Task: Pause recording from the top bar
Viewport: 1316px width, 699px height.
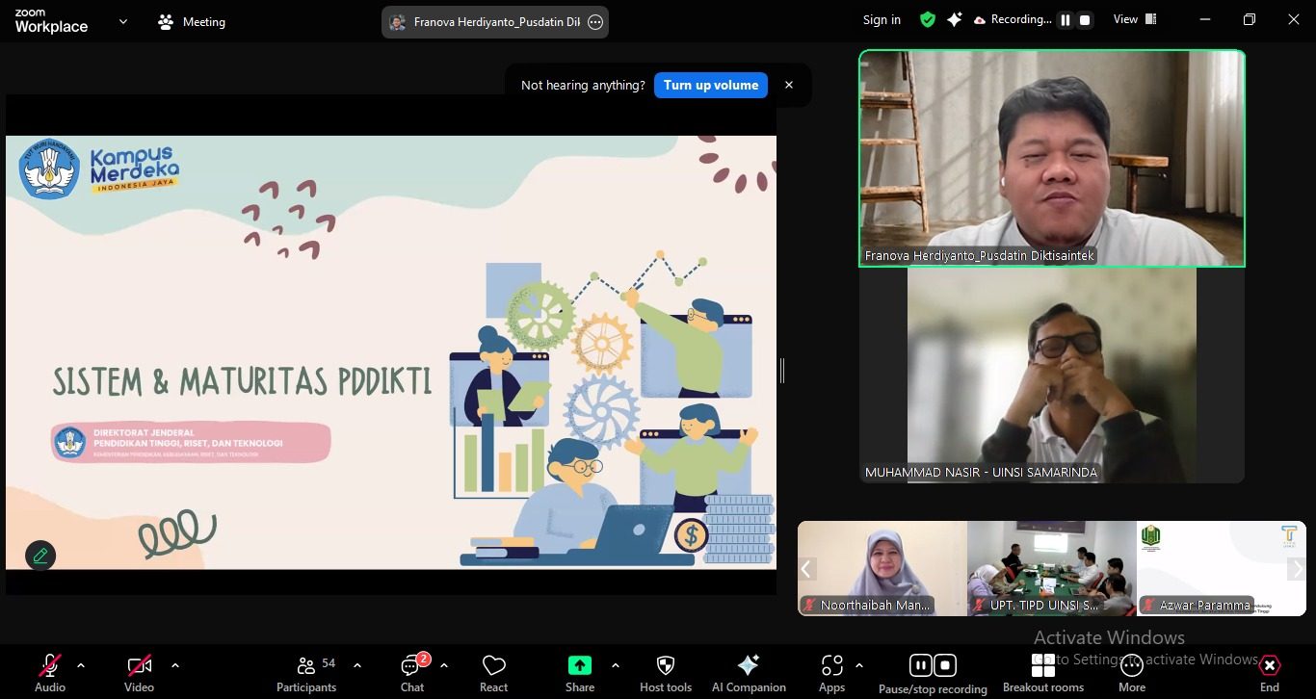Action: 1066,19
